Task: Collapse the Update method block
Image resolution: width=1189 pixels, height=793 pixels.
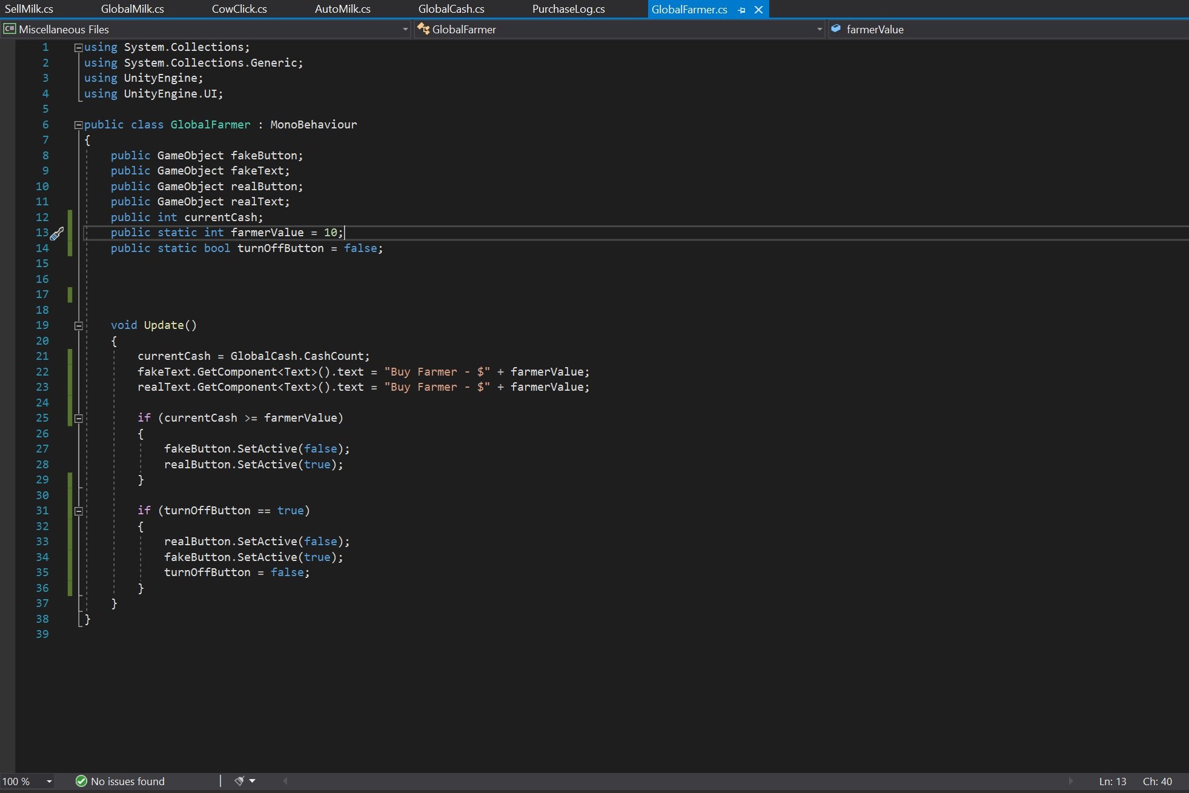Action: [x=78, y=325]
